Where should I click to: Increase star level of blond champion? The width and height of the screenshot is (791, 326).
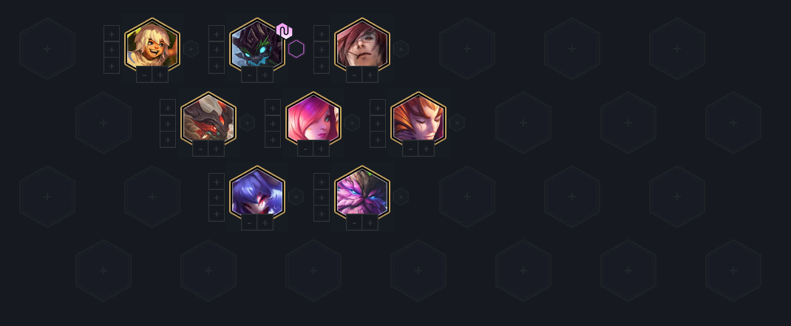click(x=160, y=75)
